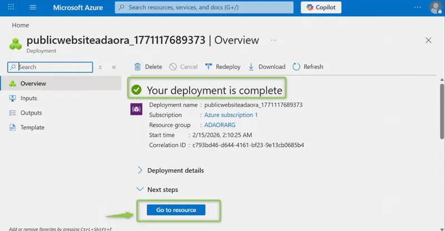The width and height of the screenshot is (445, 231).
Task: Refresh the deployment overview
Action: coord(308,67)
